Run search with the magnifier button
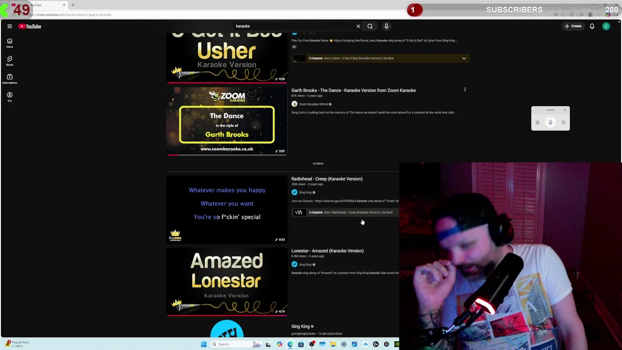The image size is (622, 350). 370,26
